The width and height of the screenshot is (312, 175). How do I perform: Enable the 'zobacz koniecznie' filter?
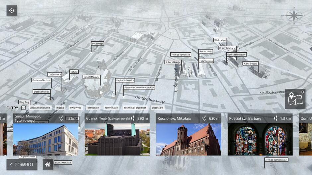point(40,108)
